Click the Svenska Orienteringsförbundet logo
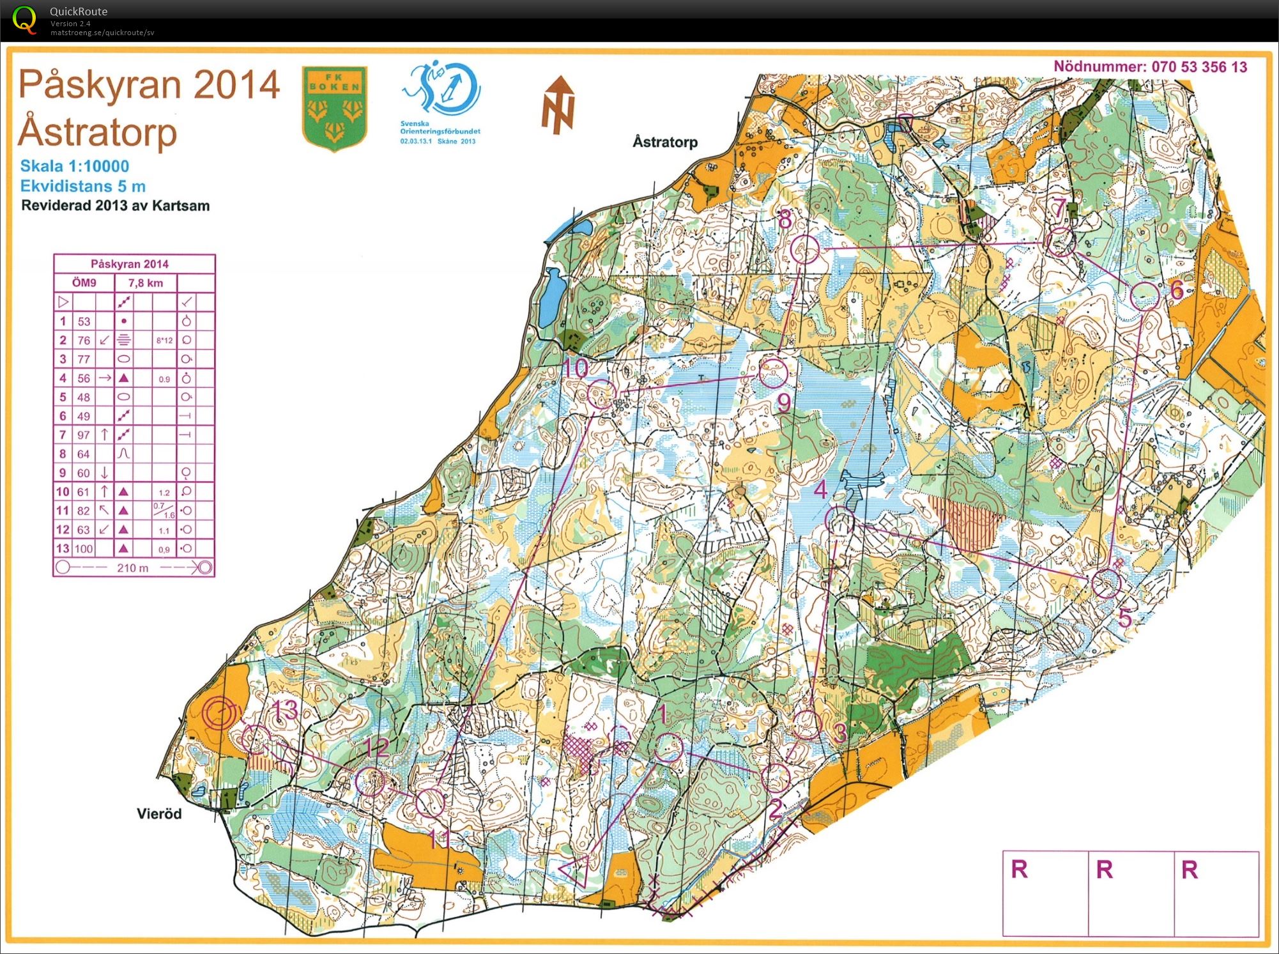 click(x=440, y=102)
